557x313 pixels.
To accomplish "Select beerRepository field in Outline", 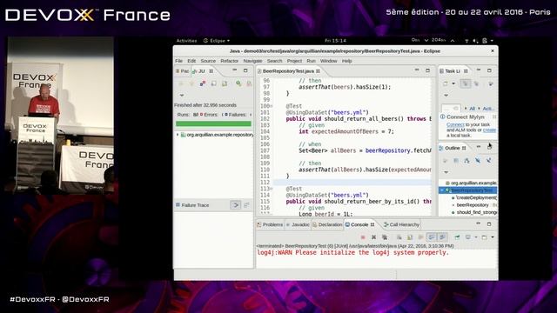I will 473,205.
